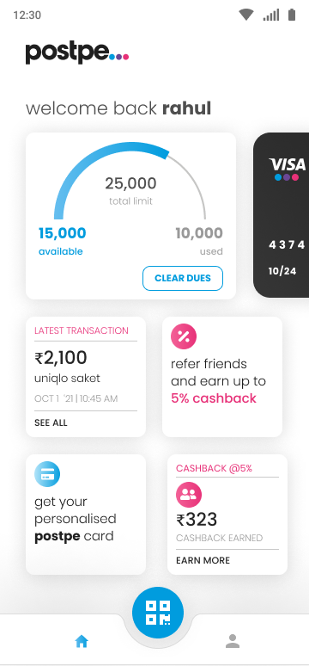Tap the QR code scanner button

[158, 613]
